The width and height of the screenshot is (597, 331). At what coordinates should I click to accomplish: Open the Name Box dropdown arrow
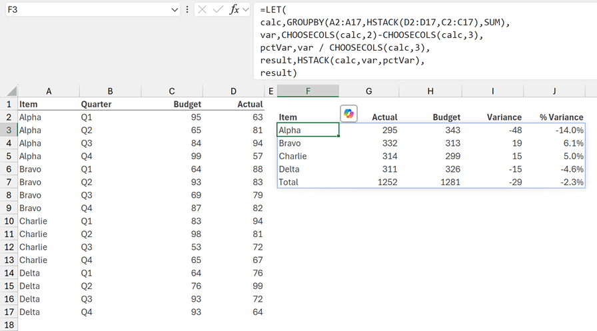[175, 10]
